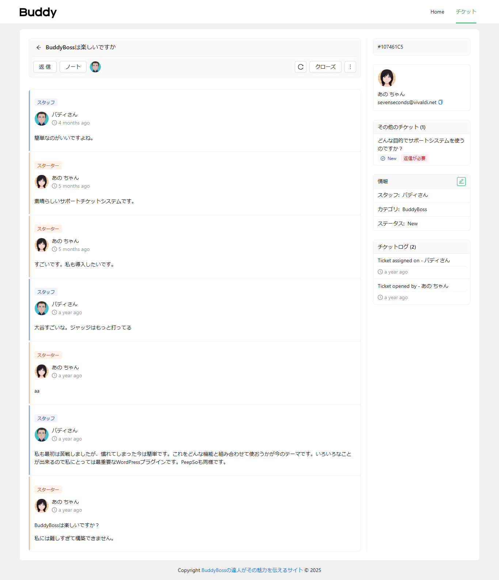
Task: Click the 返信が必要 status badge
Action: tap(414, 159)
